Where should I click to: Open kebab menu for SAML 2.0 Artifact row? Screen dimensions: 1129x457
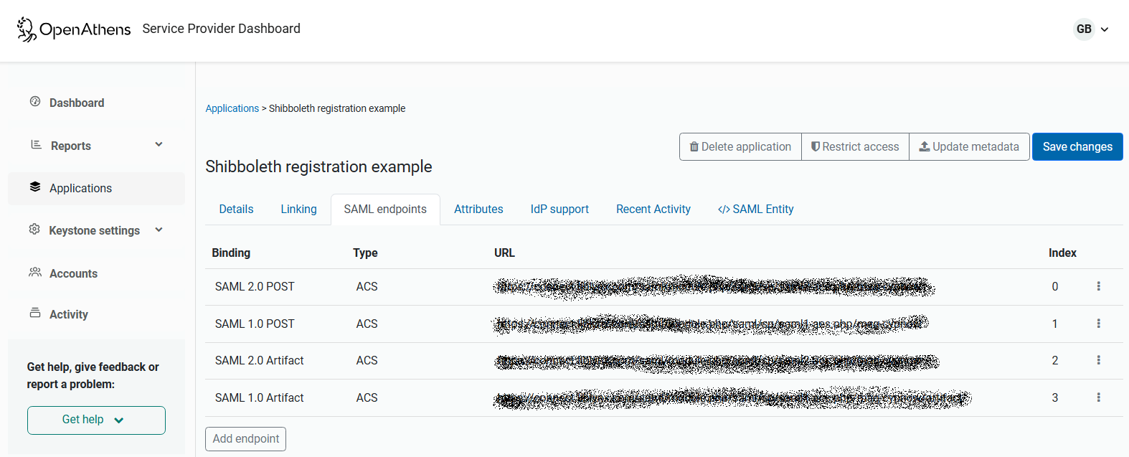(x=1098, y=360)
